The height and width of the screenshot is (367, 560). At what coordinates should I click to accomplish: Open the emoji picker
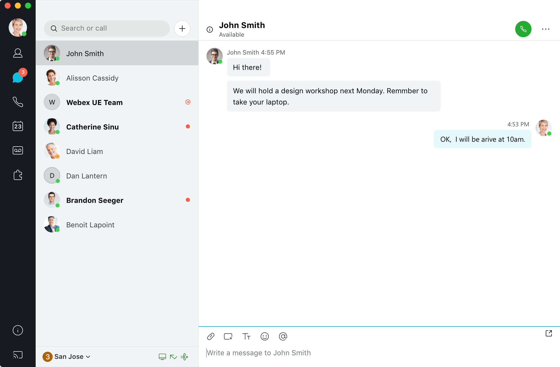click(265, 336)
